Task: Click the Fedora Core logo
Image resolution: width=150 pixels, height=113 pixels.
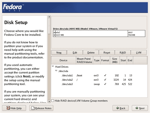Action: [13, 8]
